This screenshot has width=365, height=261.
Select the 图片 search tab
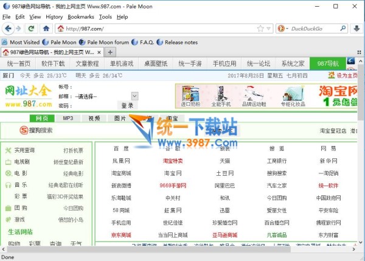(x=120, y=118)
